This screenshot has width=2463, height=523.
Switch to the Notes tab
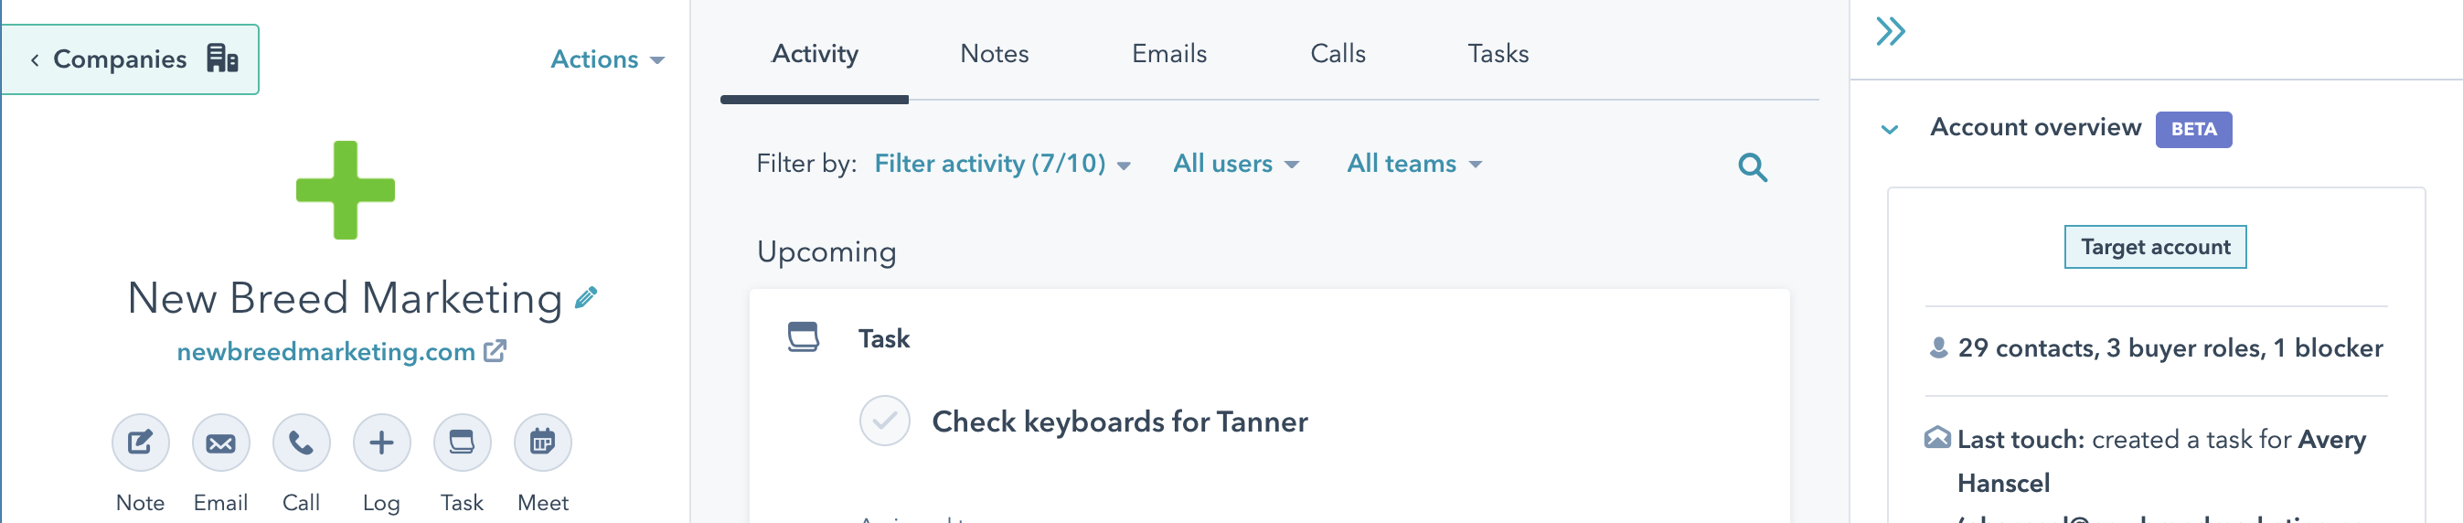point(994,54)
